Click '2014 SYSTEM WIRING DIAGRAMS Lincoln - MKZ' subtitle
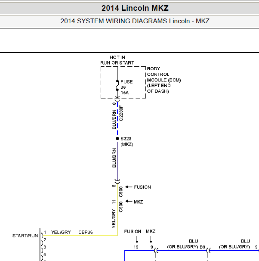 [x=135, y=21]
